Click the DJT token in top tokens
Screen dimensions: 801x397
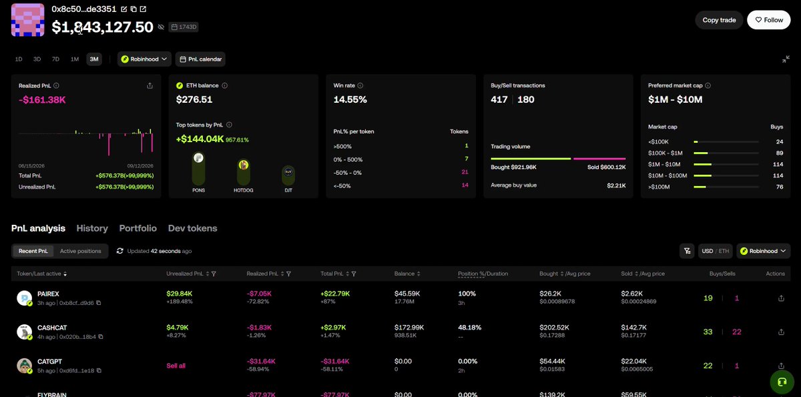[x=288, y=179]
